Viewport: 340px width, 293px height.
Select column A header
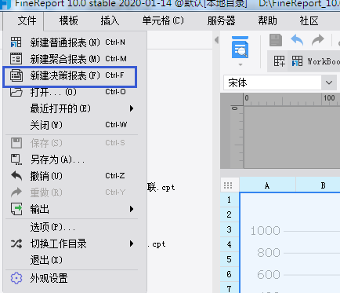(267, 185)
